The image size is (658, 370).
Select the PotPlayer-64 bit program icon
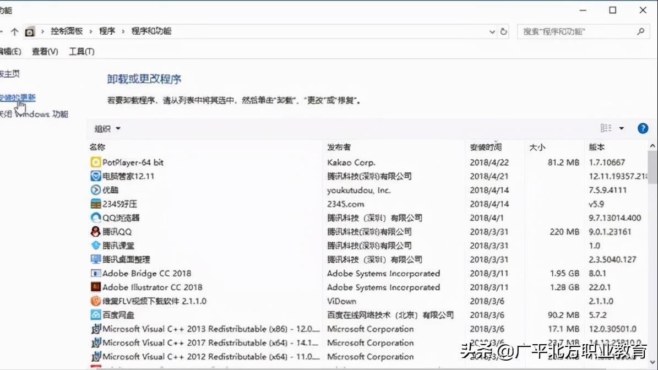pyautogui.click(x=96, y=162)
